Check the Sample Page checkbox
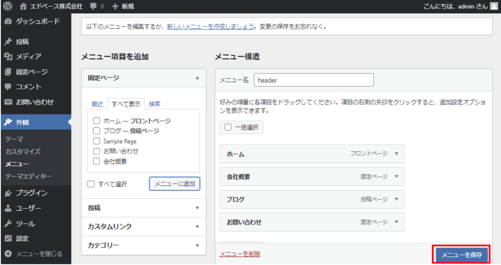Viewport: 501px width, 265px height. point(96,141)
